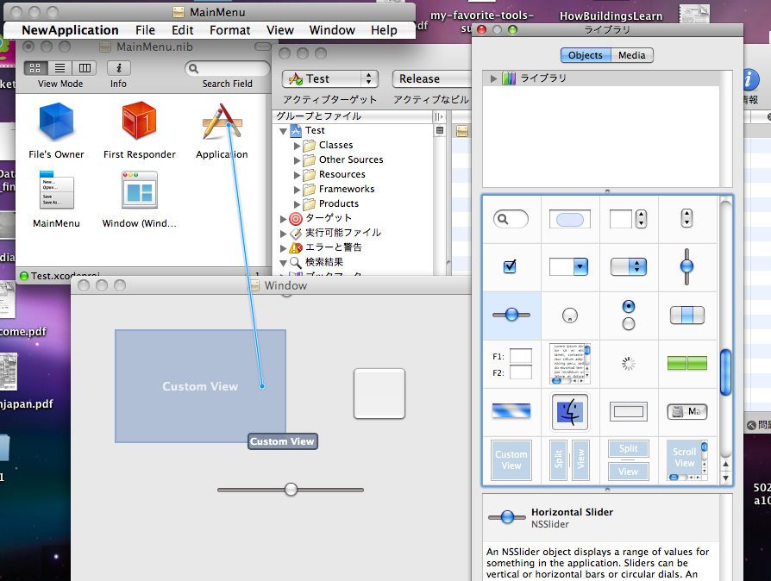Pick the Custom View object in library

pyautogui.click(x=511, y=460)
